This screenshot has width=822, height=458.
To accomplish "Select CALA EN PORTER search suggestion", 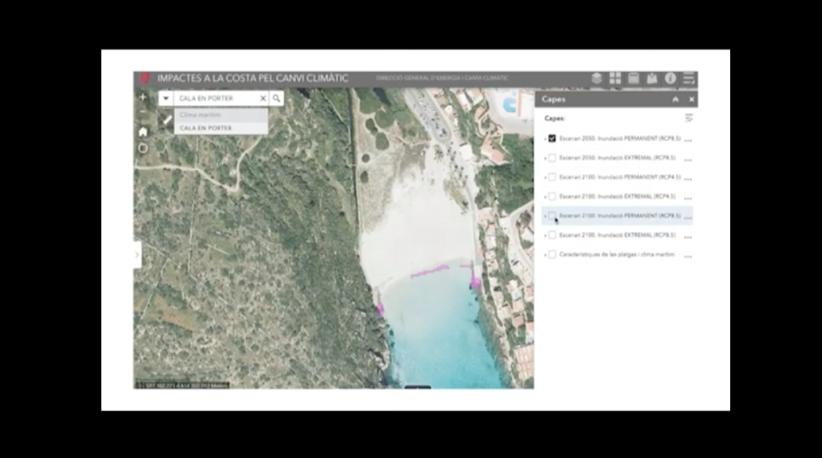I will 206,128.
